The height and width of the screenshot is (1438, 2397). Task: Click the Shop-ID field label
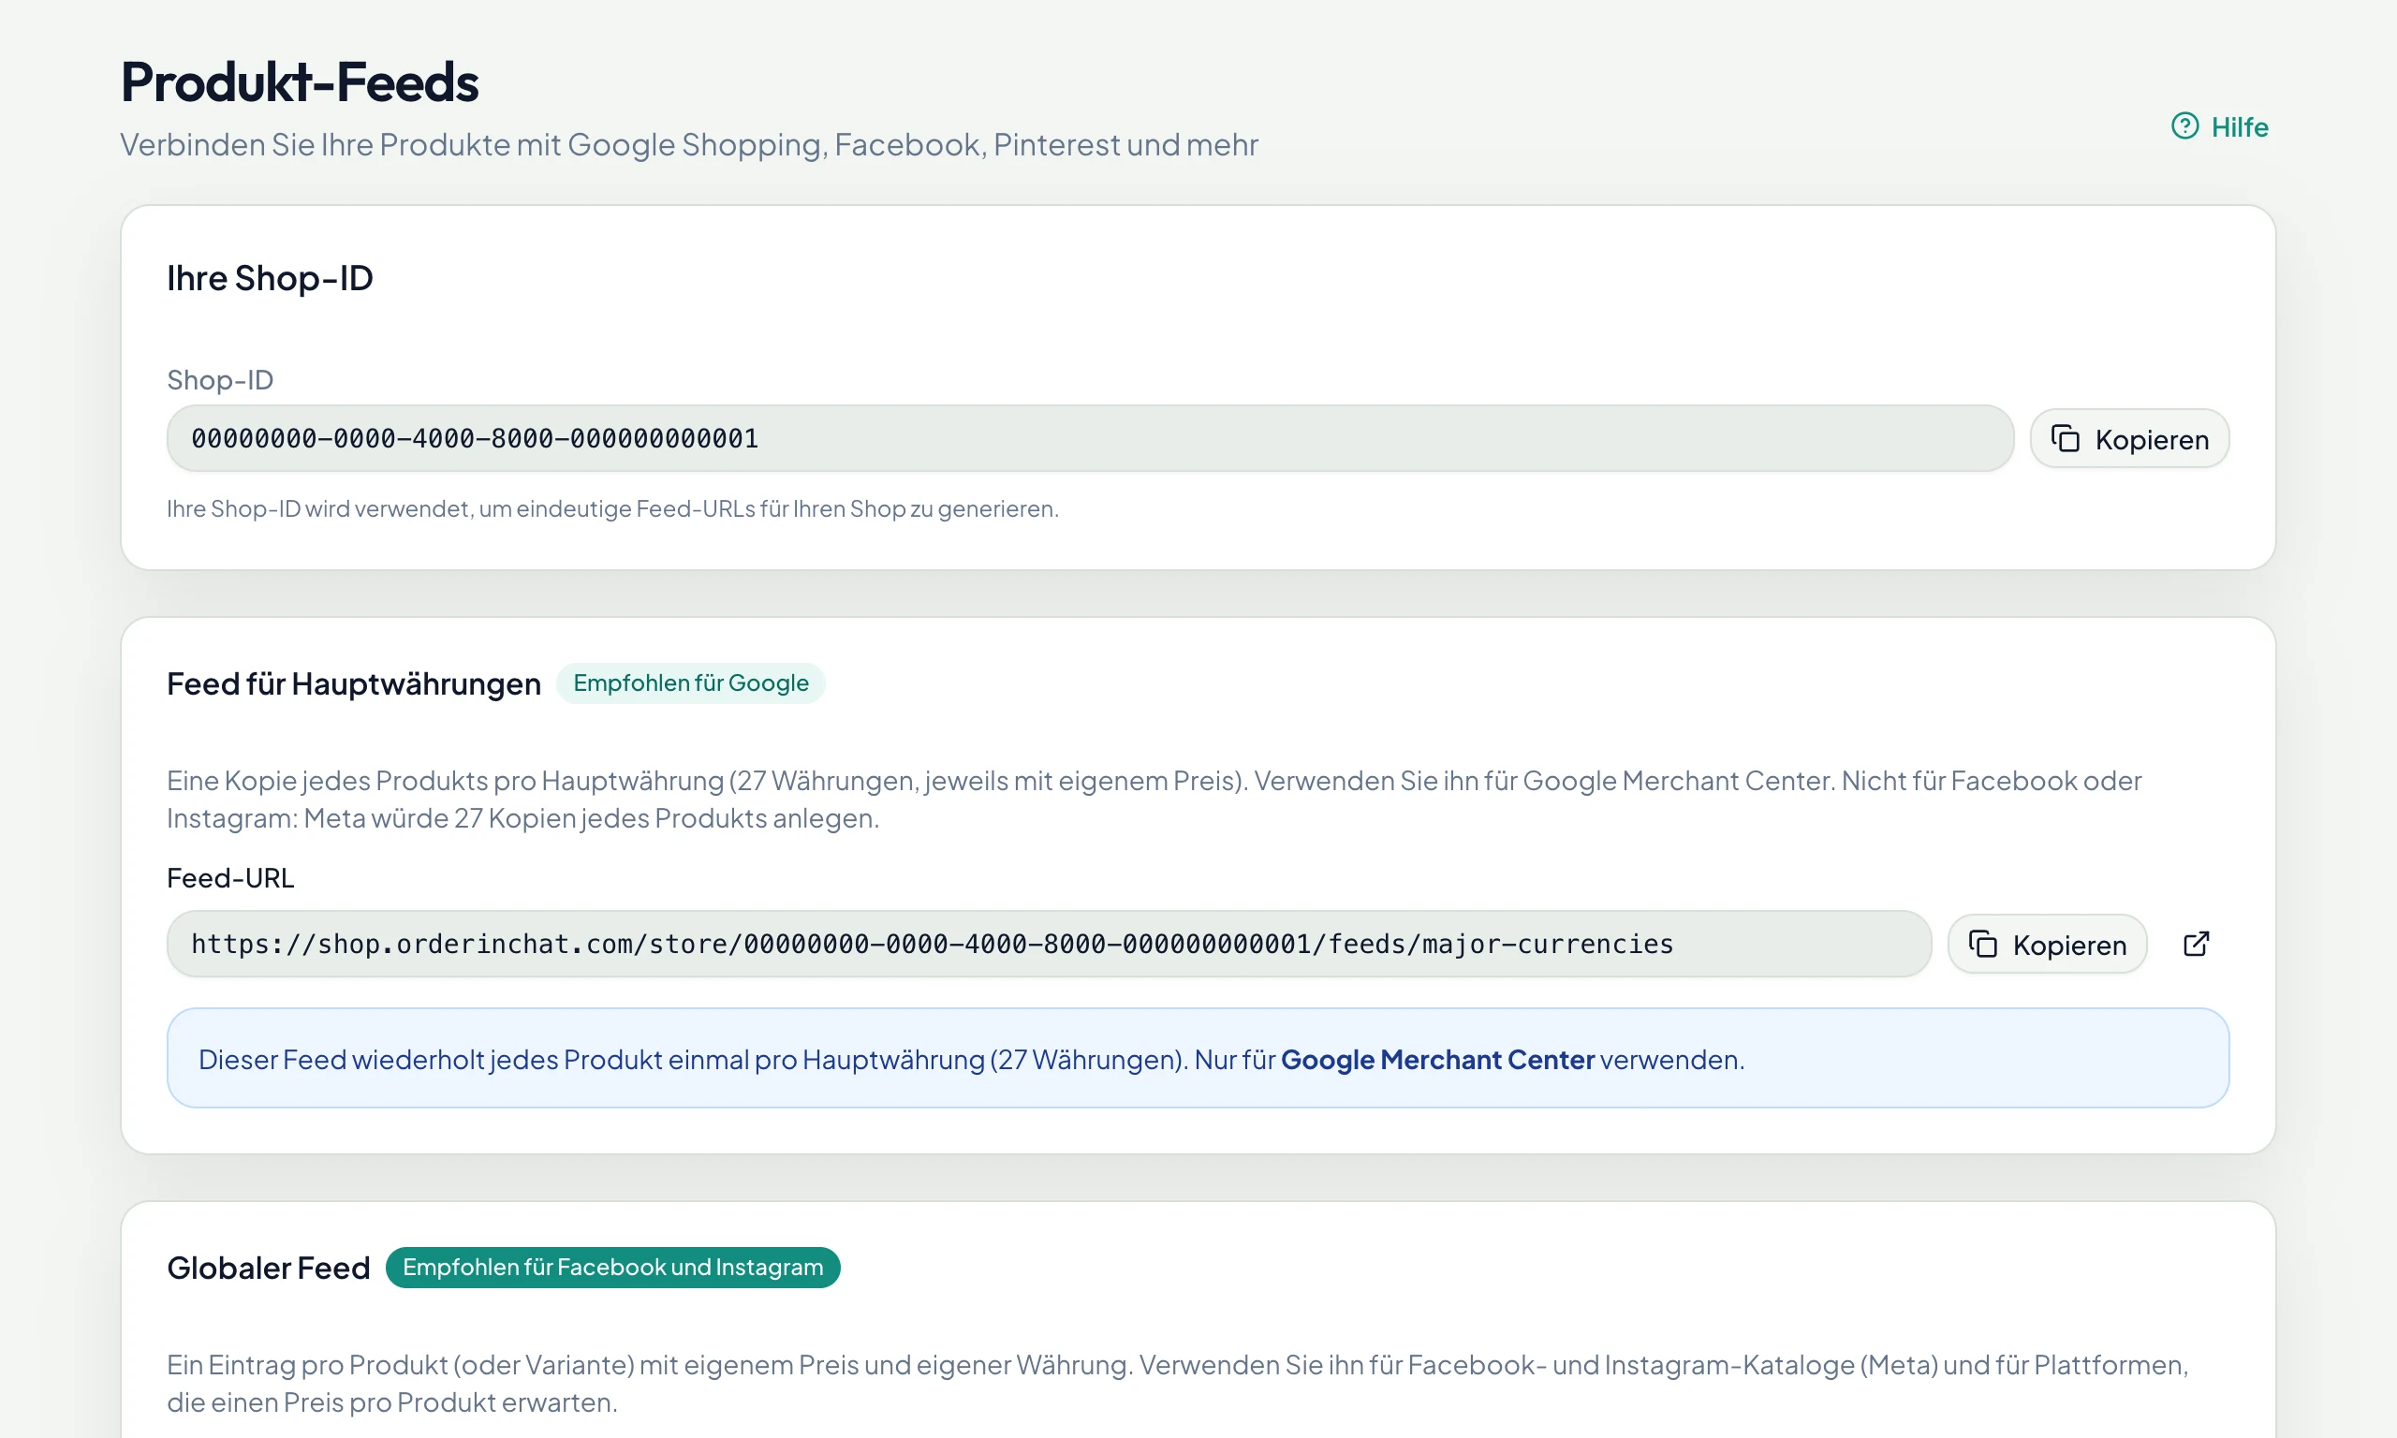click(220, 380)
